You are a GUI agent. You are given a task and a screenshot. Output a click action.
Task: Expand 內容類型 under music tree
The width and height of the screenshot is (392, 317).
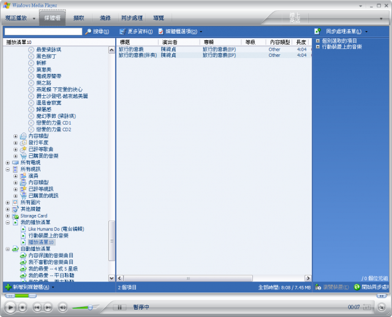click(15, 136)
